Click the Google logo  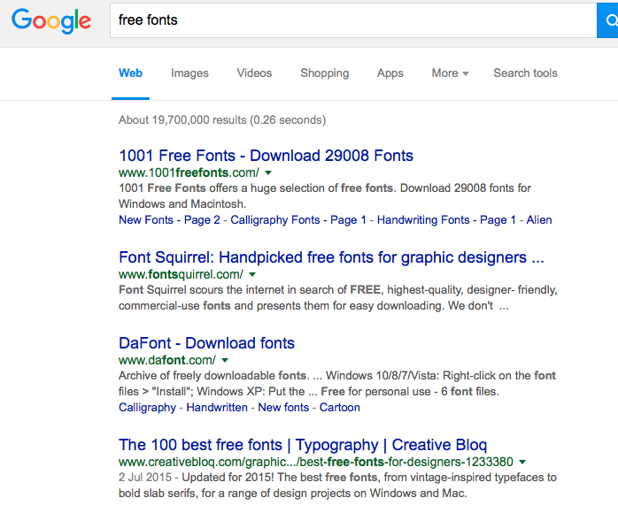[x=51, y=20]
